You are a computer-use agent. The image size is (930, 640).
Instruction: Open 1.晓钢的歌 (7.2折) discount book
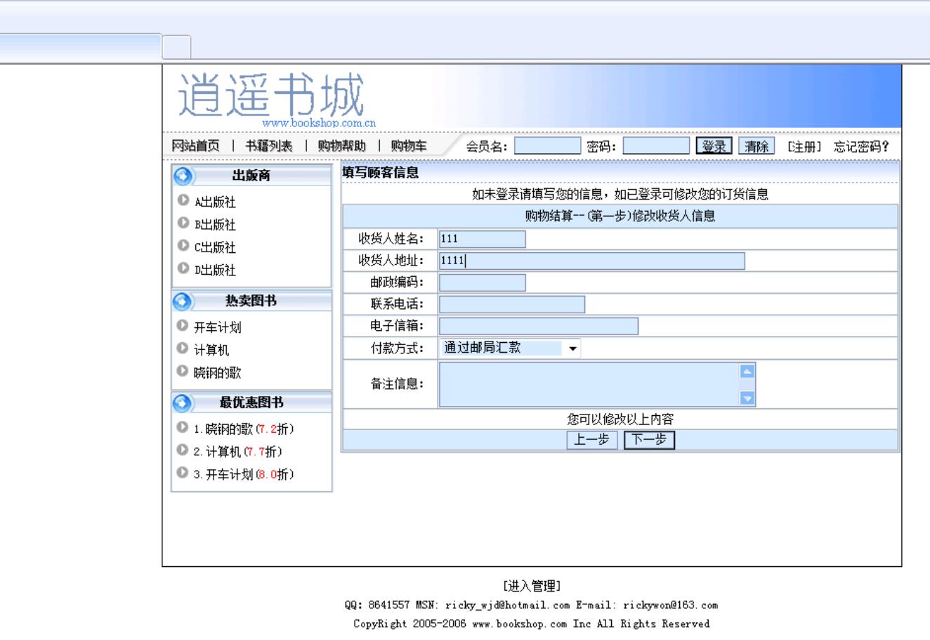[x=244, y=429]
